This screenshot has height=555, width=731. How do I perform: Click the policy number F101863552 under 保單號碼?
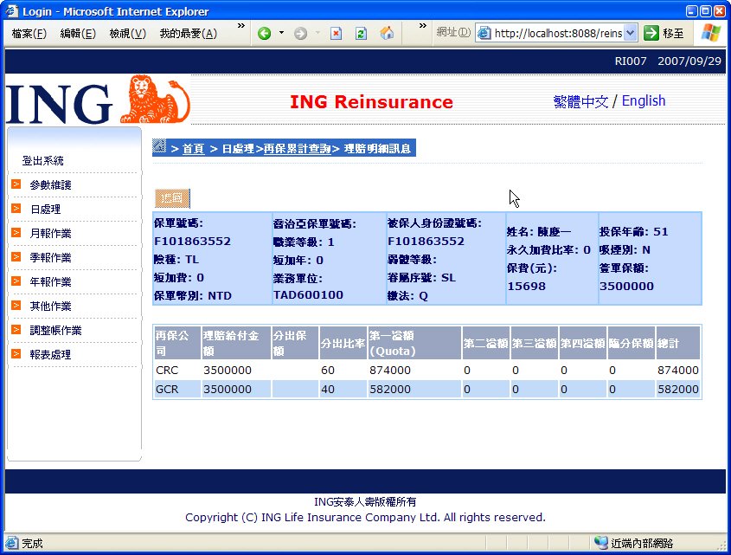pos(193,242)
